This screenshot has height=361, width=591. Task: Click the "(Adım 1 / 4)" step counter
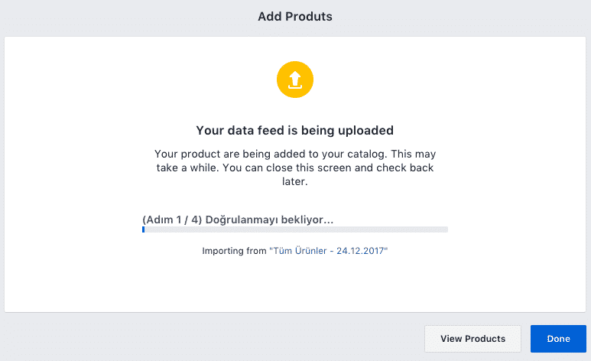(x=172, y=220)
